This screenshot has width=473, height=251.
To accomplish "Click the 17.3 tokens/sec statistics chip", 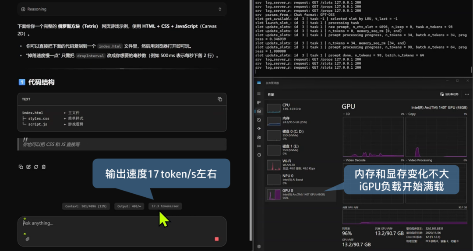I will click(165, 206).
